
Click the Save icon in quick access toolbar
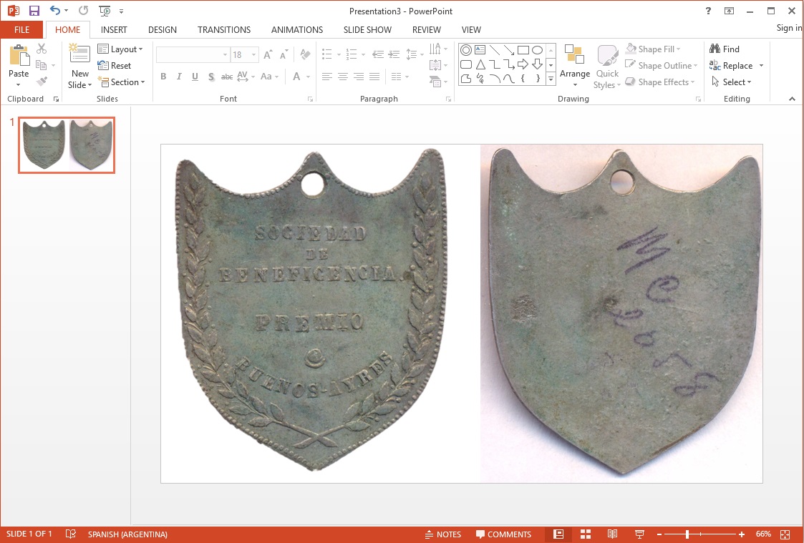(x=34, y=11)
